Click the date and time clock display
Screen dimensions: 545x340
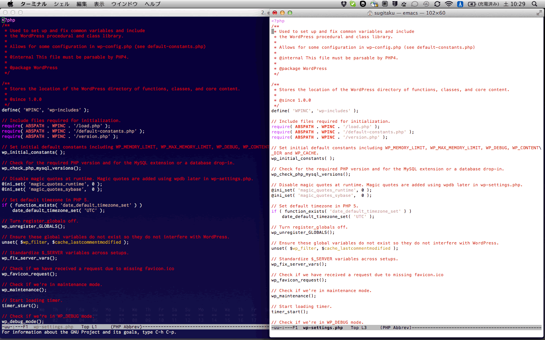coord(514,4)
